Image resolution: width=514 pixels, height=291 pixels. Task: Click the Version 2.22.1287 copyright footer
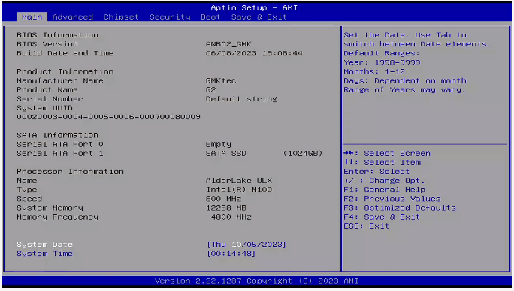[x=257, y=281]
